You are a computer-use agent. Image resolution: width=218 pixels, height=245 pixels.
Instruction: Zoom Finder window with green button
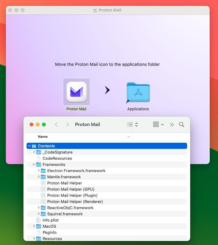pyautogui.click(x=44, y=125)
